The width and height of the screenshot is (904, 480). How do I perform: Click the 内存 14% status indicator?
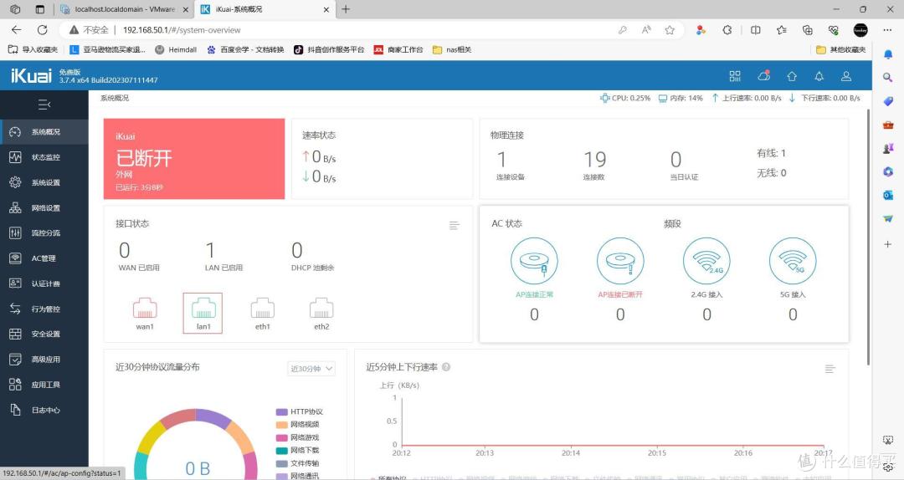click(681, 98)
